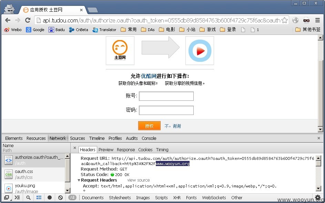
Task: Select the oauth.css request row
Action: tap(33, 174)
